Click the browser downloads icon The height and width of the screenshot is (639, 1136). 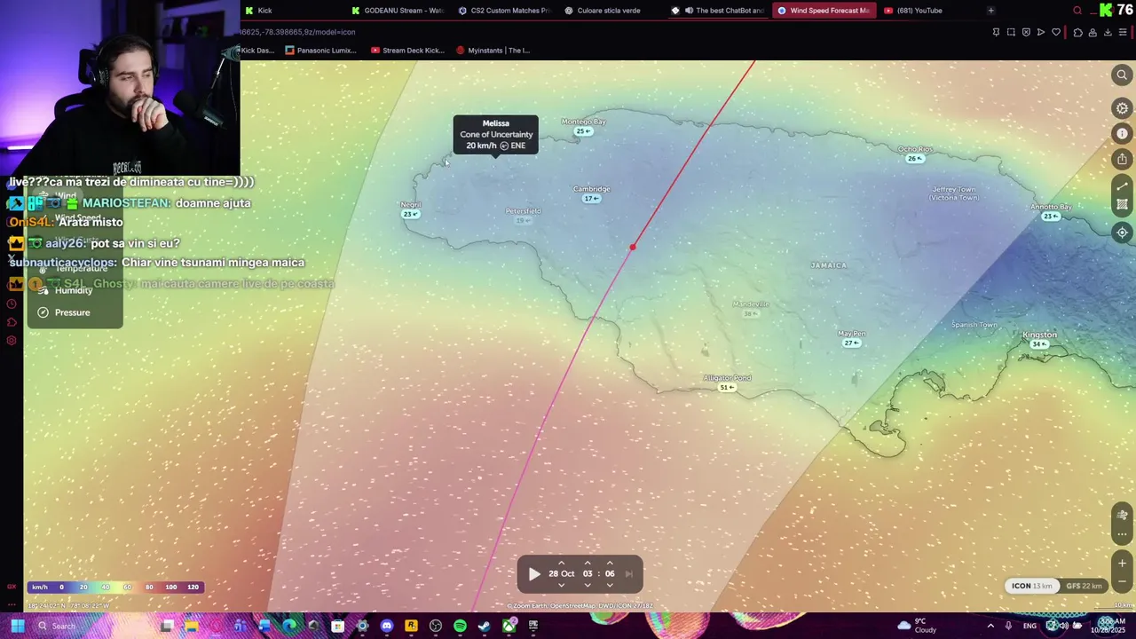[x=1107, y=33]
